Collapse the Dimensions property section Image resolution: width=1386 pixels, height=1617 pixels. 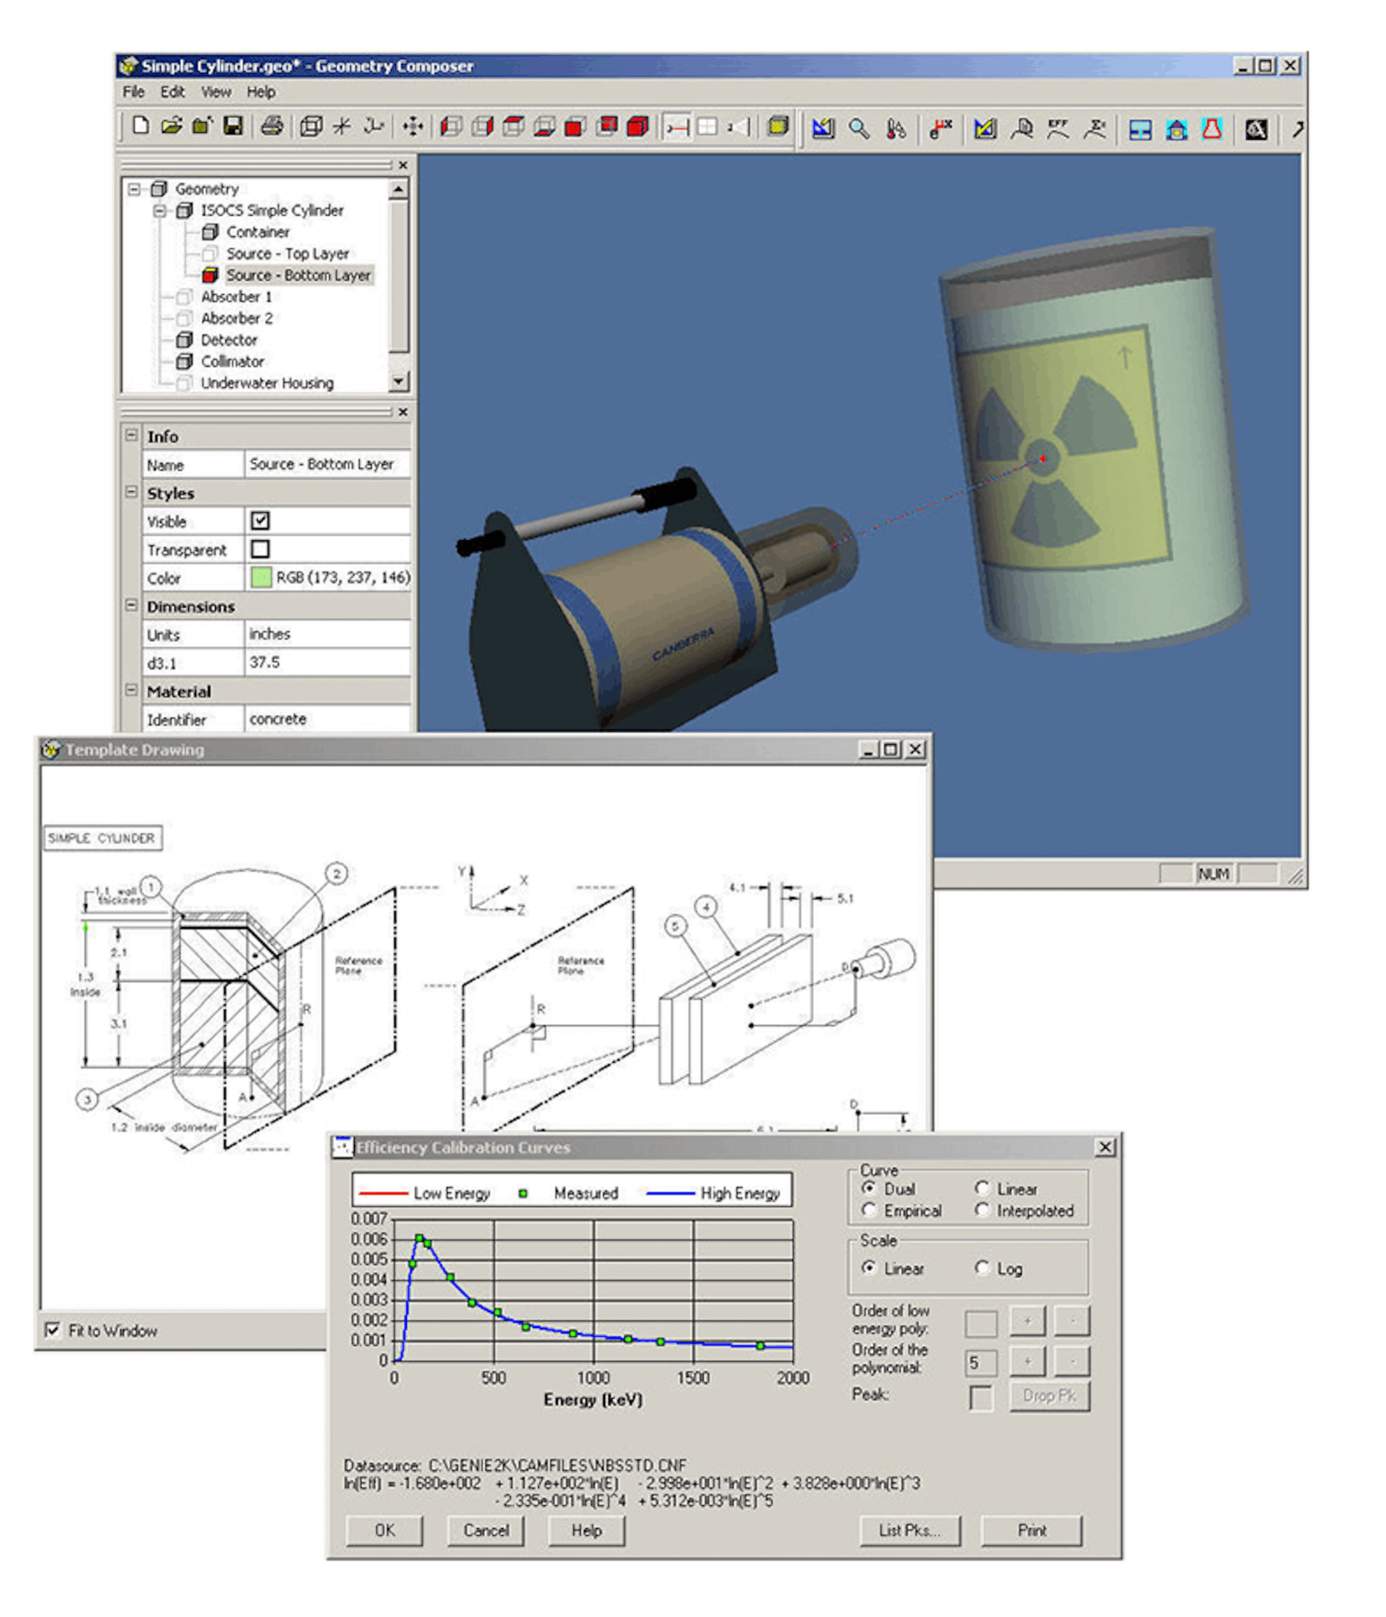131,605
